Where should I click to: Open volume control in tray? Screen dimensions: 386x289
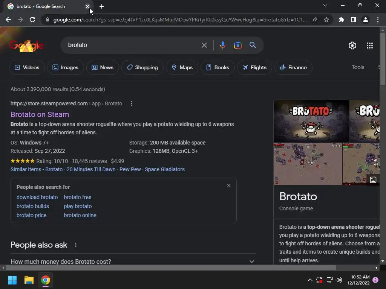pyautogui.click(x=339, y=280)
